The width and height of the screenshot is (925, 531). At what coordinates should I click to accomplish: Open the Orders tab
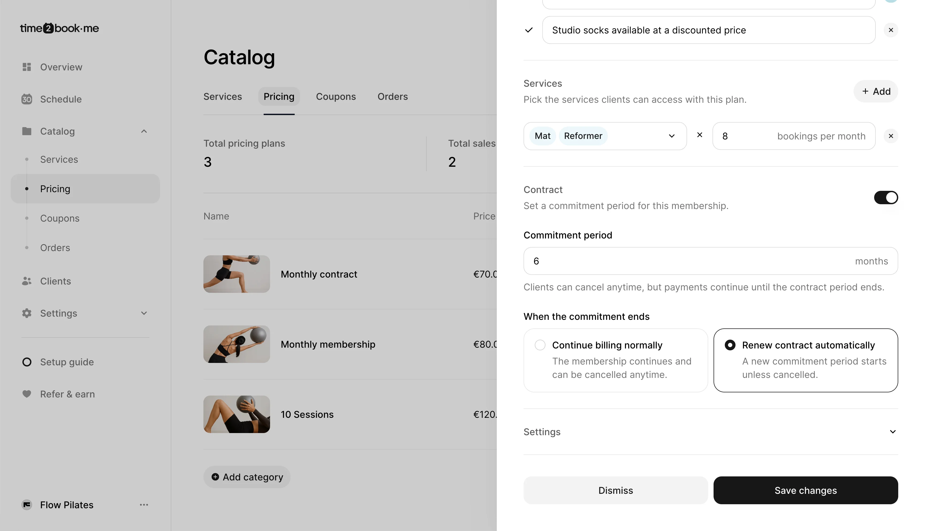[x=392, y=97]
